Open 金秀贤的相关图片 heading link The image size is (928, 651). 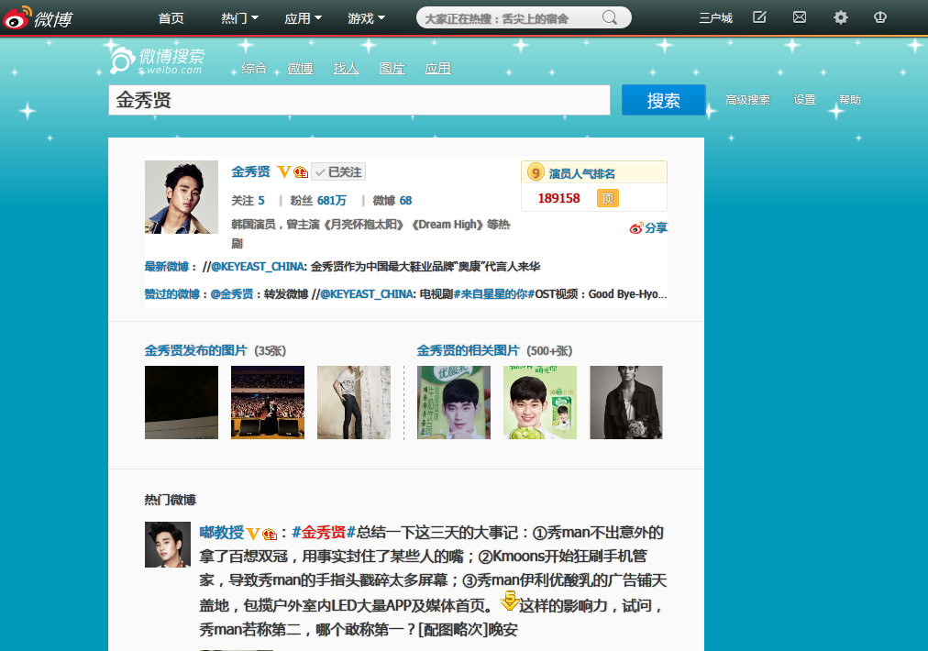(468, 350)
